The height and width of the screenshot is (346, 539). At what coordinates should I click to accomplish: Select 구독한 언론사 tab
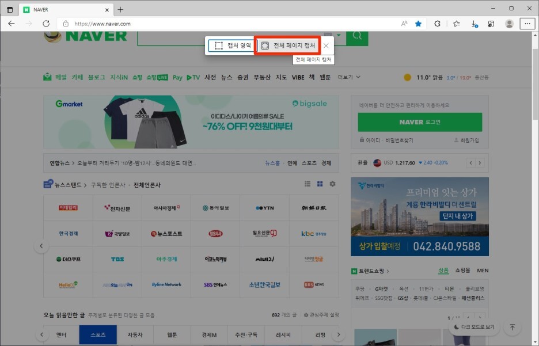[x=108, y=185]
